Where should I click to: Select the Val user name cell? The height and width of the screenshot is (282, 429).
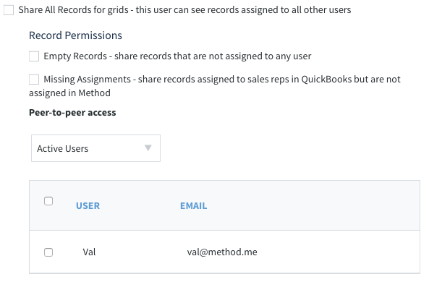click(x=89, y=252)
